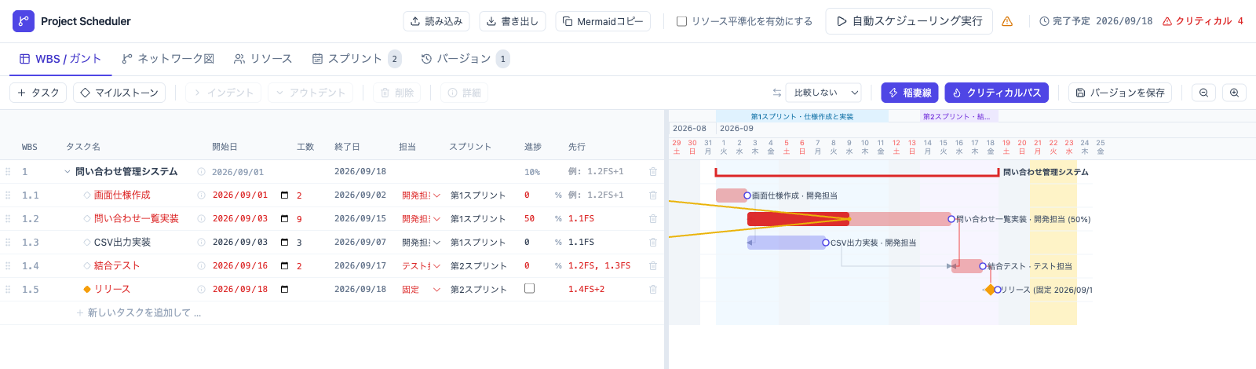Open the 比較しない comparison dropdown

pyautogui.click(x=825, y=93)
